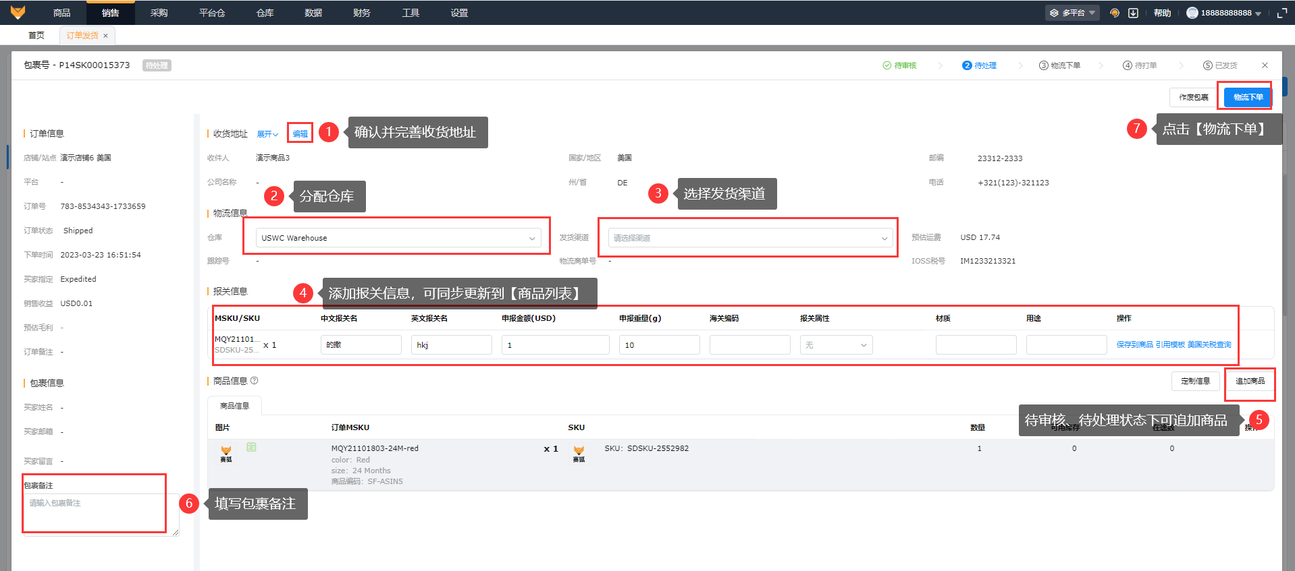1295x571 pixels.
Task: Click the SKU value SDSKU-2552982
Action: coord(658,448)
